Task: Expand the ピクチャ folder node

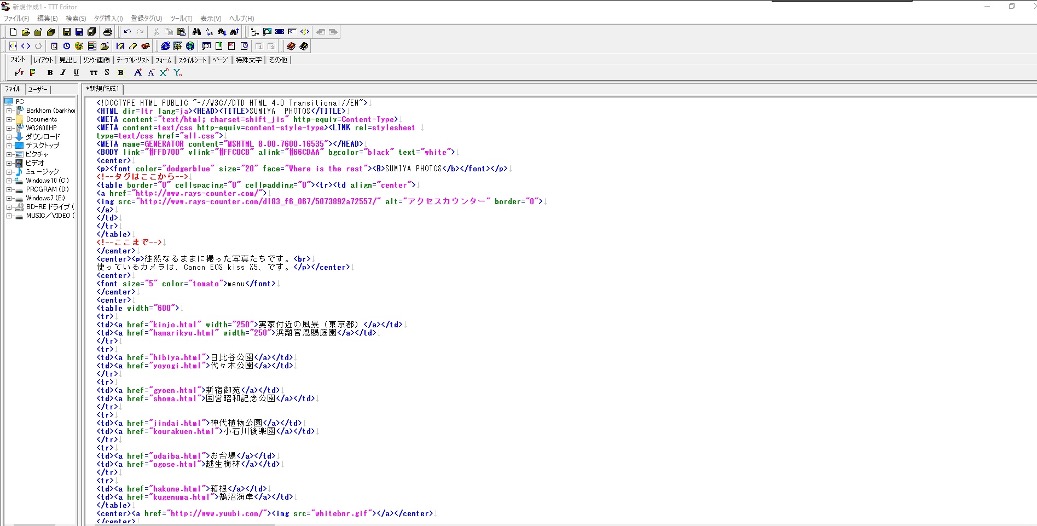Action: click(9, 154)
